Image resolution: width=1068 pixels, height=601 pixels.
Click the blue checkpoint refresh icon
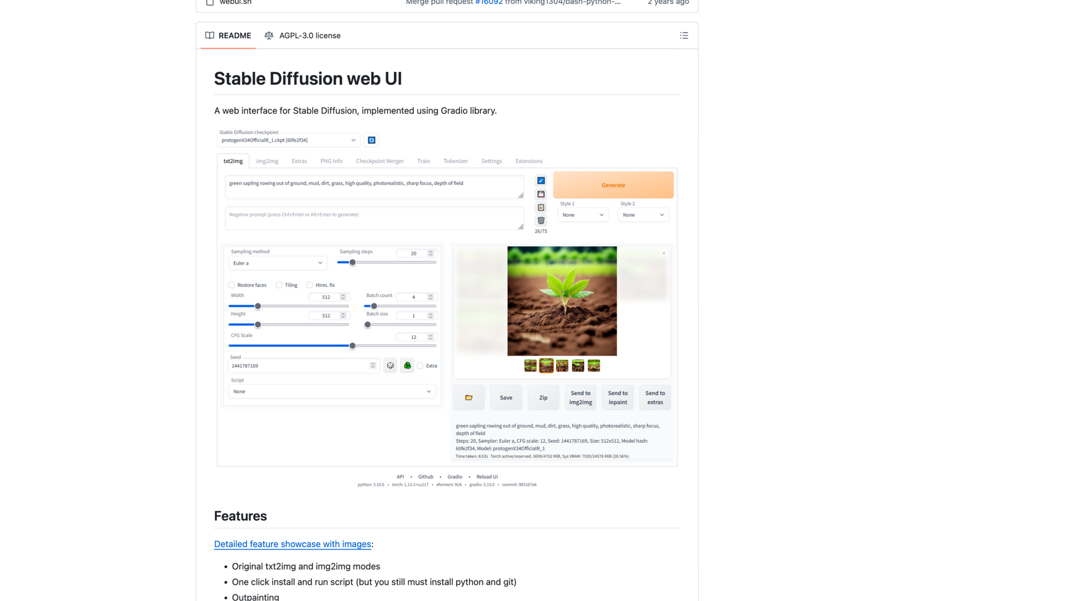click(x=372, y=140)
